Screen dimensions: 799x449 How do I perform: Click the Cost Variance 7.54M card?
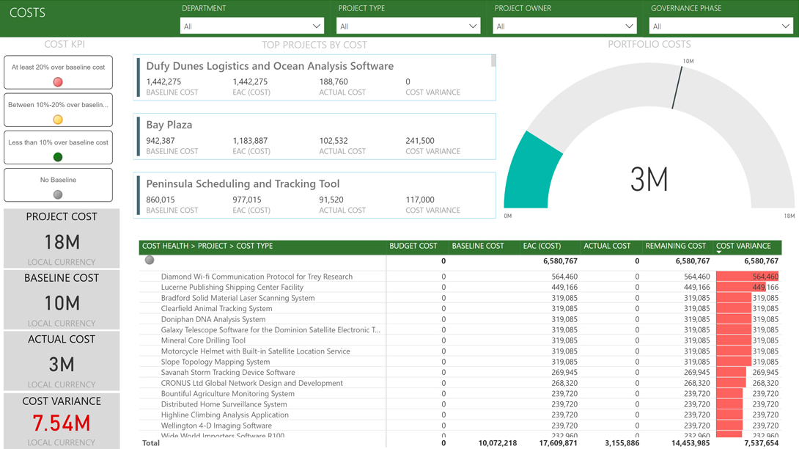pyautogui.click(x=62, y=421)
